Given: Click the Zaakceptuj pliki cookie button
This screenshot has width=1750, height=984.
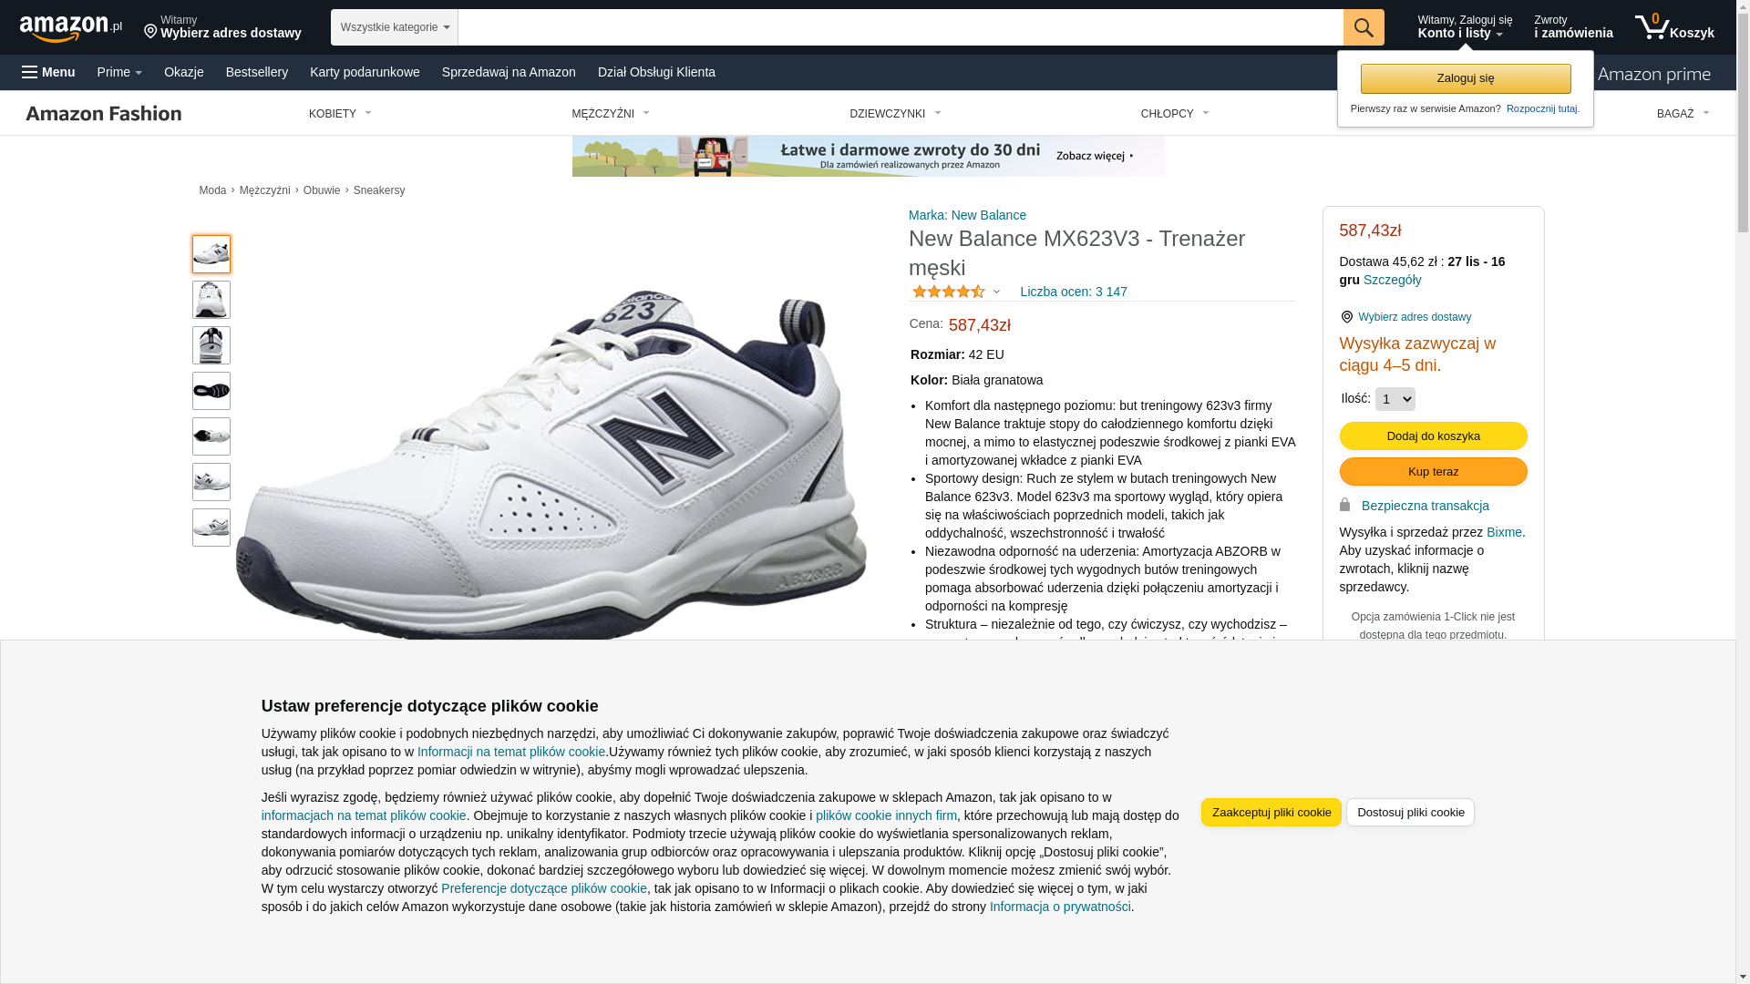Looking at the screenshot, I should click(x=1271, y=812).
